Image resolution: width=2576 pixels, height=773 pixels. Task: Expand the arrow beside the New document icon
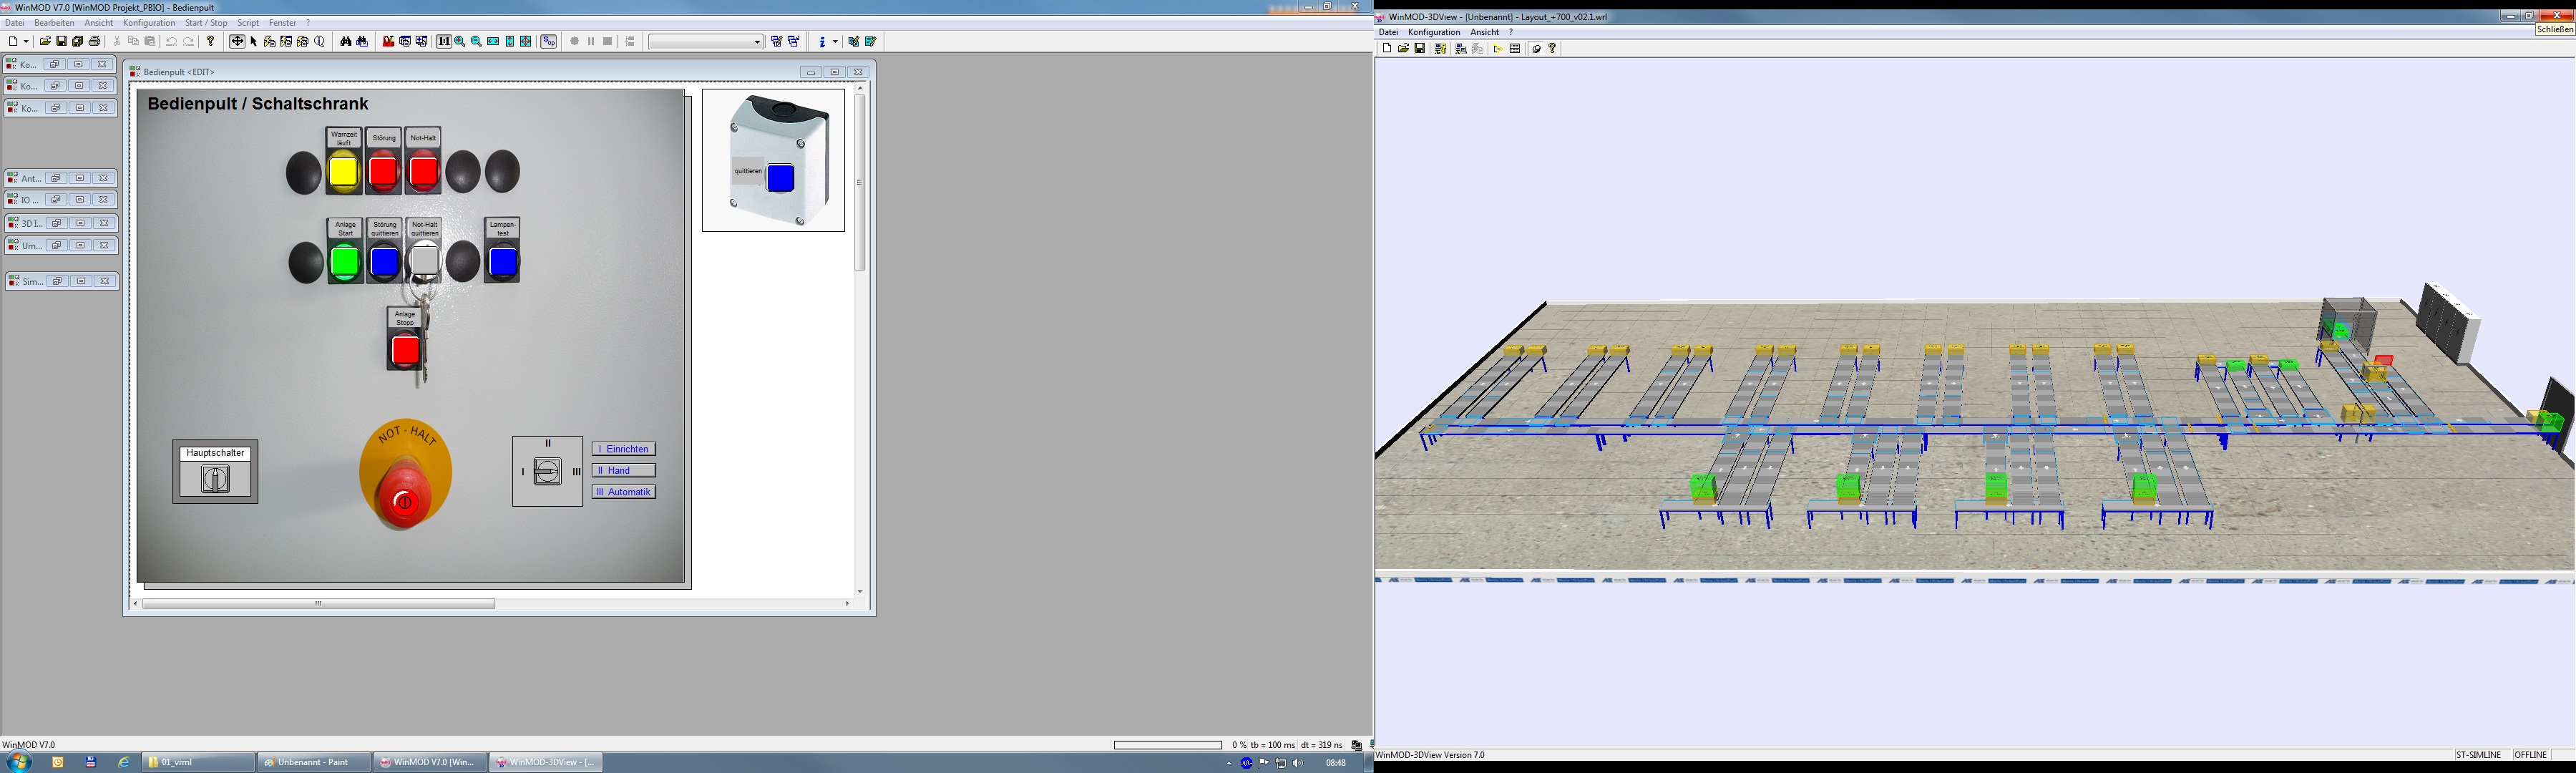tap(26, 42)
